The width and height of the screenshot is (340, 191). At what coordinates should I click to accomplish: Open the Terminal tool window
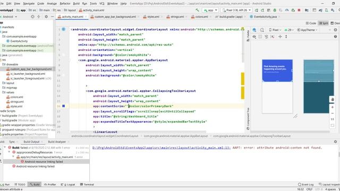(x=87, y=185)
